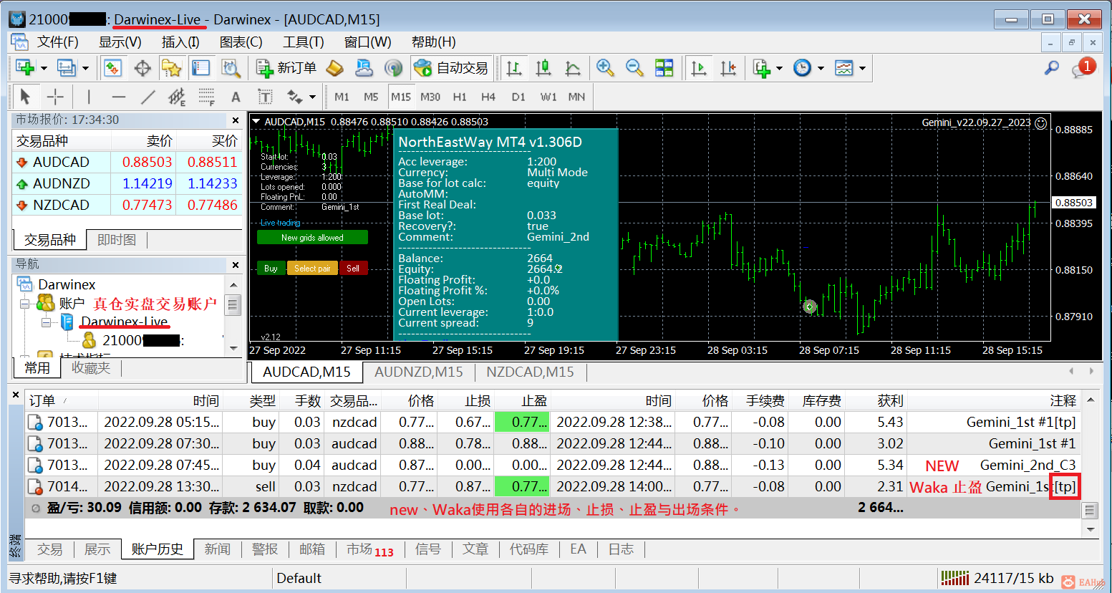The width and height of the screenshot is (1112, 593).
Task: Open chat notifications with red badge
Action: (x=1083, y=68)
